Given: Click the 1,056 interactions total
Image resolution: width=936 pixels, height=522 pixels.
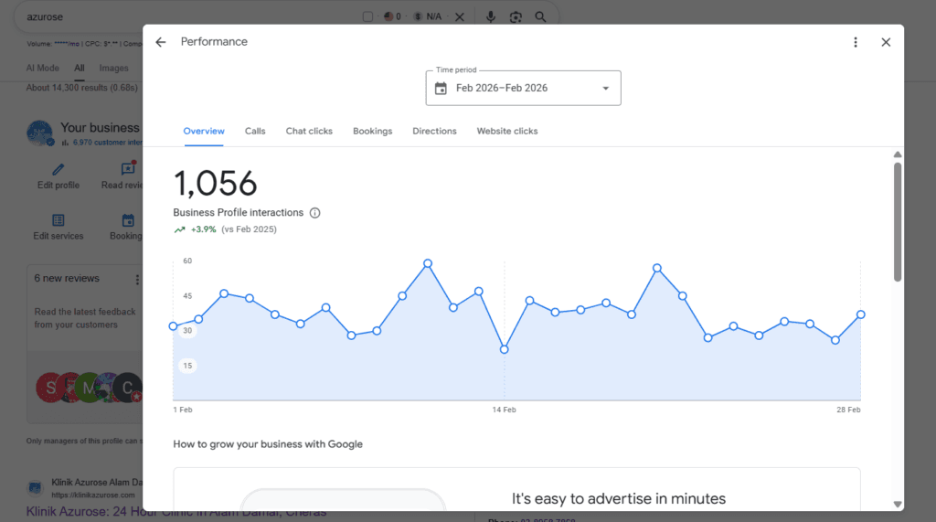Looking at the screenshot, I should (x=215, y=183).
